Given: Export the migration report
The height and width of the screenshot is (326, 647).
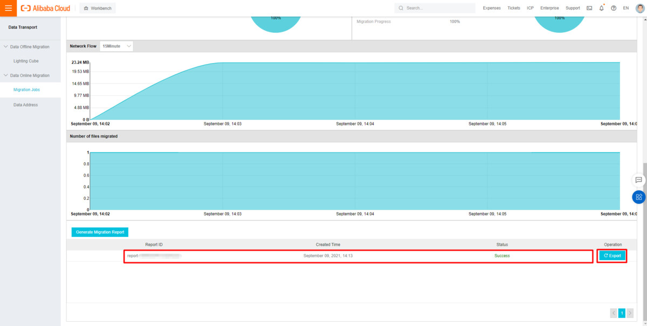Looking at the screenshot, I should [612, 256].
